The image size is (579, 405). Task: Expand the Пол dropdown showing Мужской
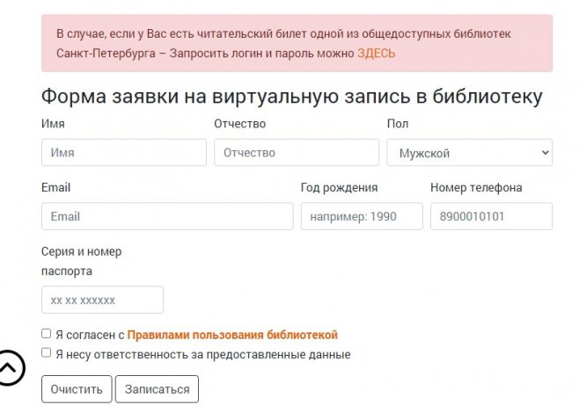pyautogui.click(x=469, y=153)
